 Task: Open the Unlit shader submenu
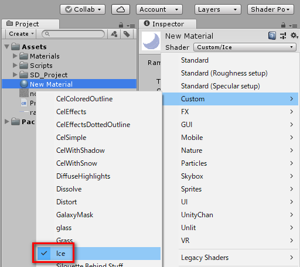click(230, 228)
